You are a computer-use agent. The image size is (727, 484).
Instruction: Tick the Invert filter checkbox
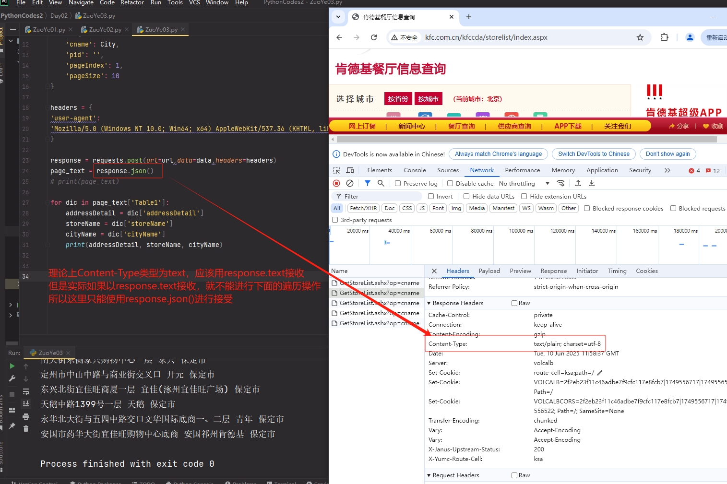click(x=431, y=196)
